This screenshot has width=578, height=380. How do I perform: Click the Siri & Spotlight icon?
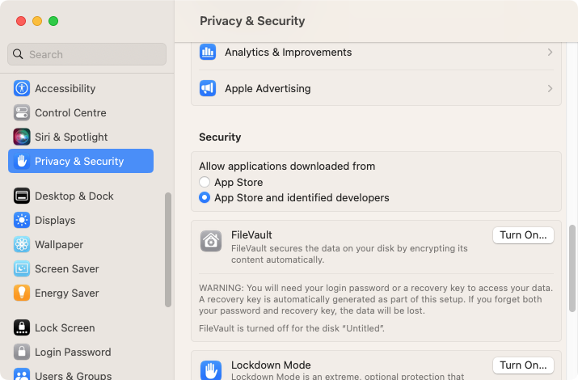(22, 137)
